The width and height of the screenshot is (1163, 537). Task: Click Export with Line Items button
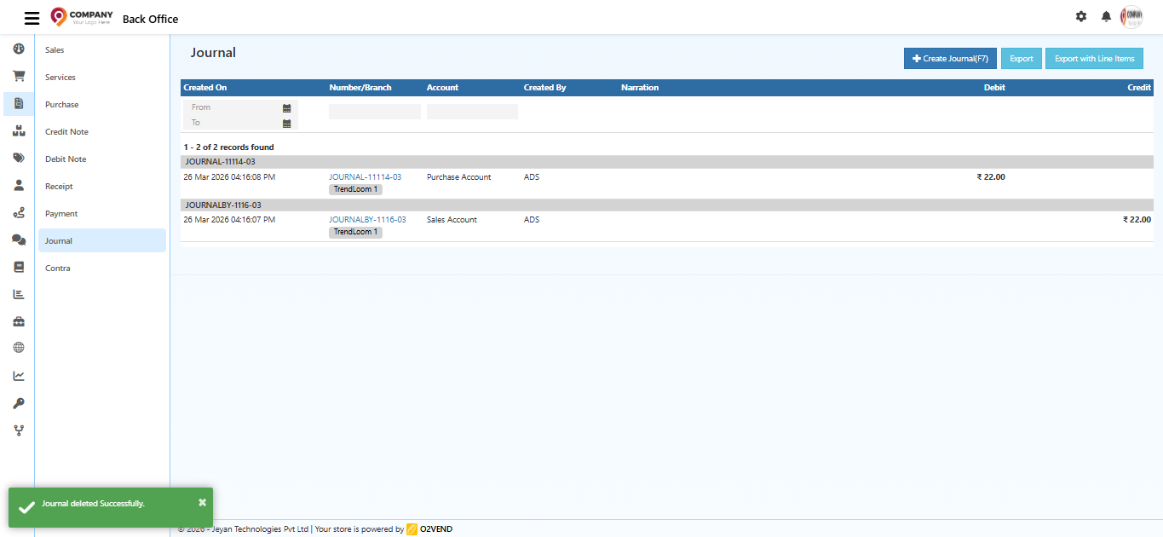click(x=1094, y=59)
